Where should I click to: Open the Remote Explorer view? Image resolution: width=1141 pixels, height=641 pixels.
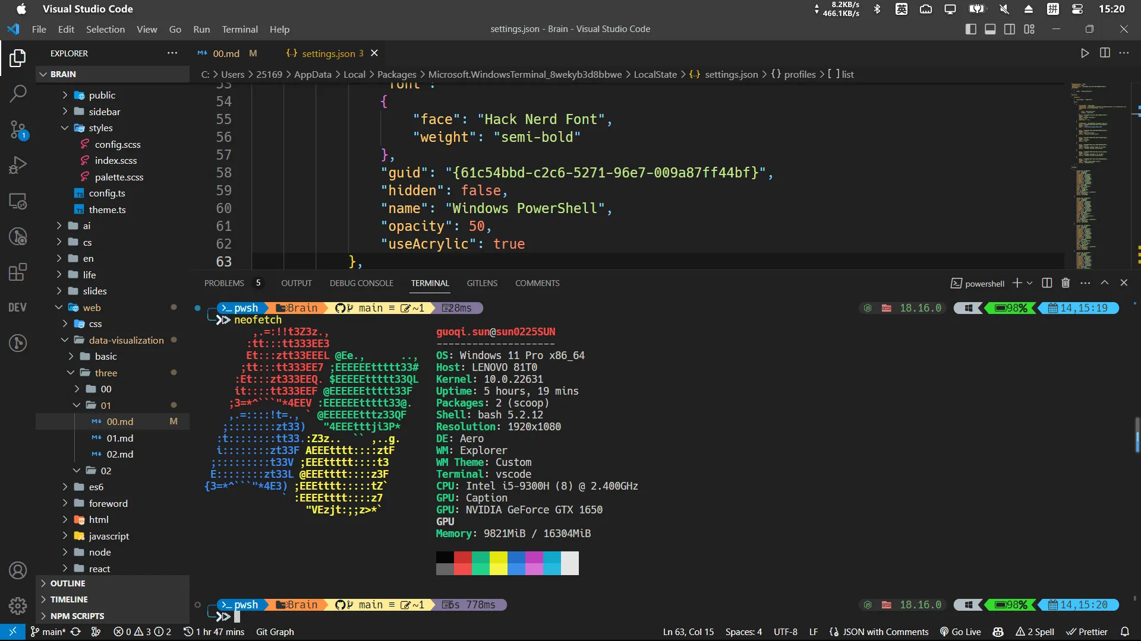pos(18,201)
